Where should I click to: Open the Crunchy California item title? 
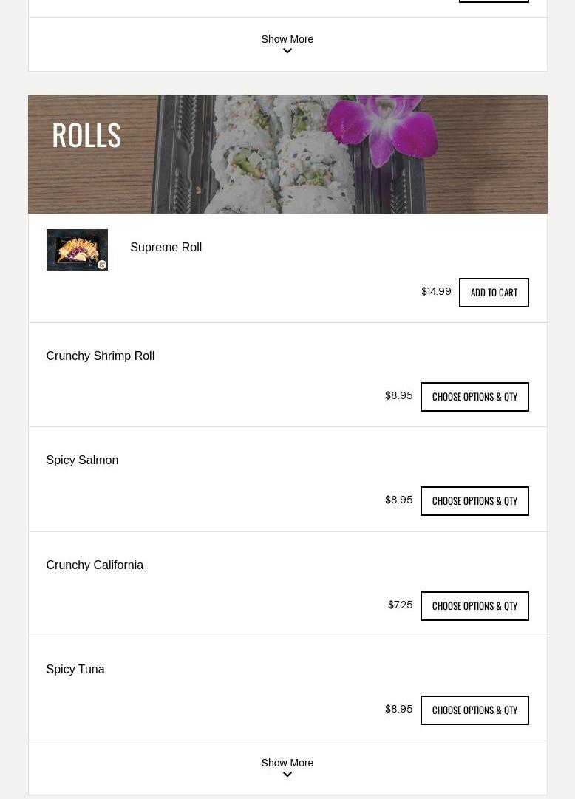coord(95,565)
